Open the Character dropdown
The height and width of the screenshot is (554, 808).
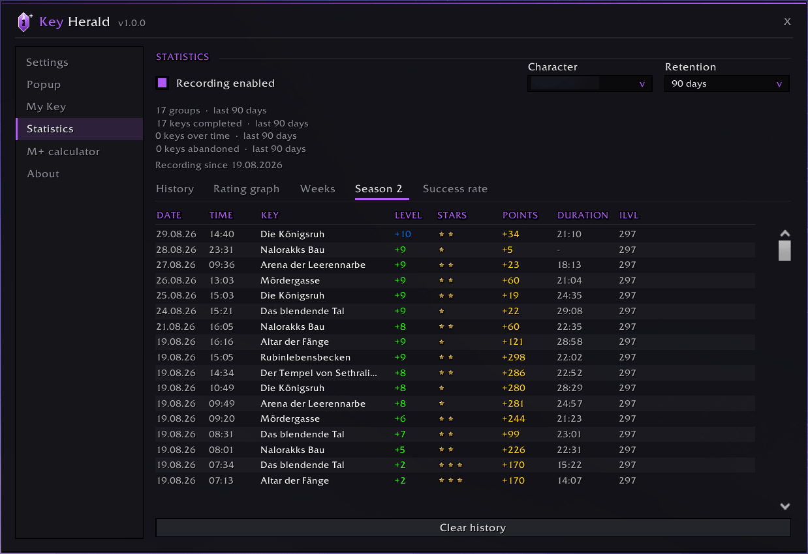pyautogui.click(x=590, y=83)
